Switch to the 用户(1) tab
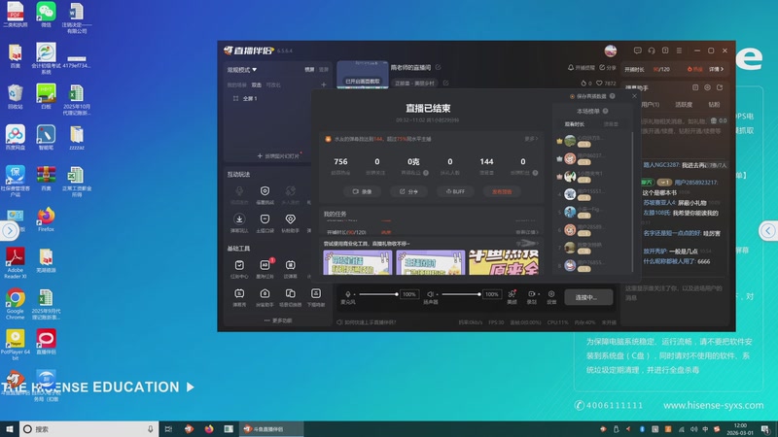The image size is (778, 437). coord(650,105)
